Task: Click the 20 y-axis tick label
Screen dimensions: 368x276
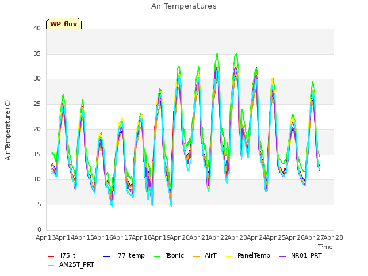Action: click(x=37, y=129)
